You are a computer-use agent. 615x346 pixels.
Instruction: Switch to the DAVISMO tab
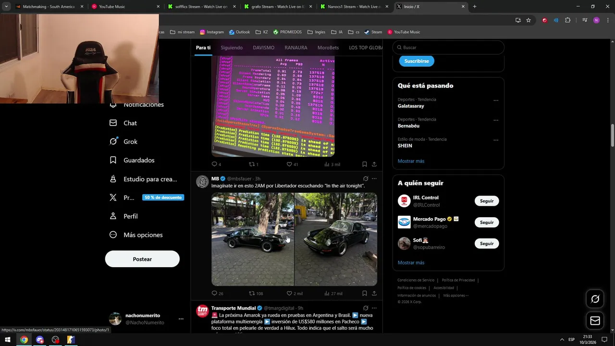pos(264,48)
